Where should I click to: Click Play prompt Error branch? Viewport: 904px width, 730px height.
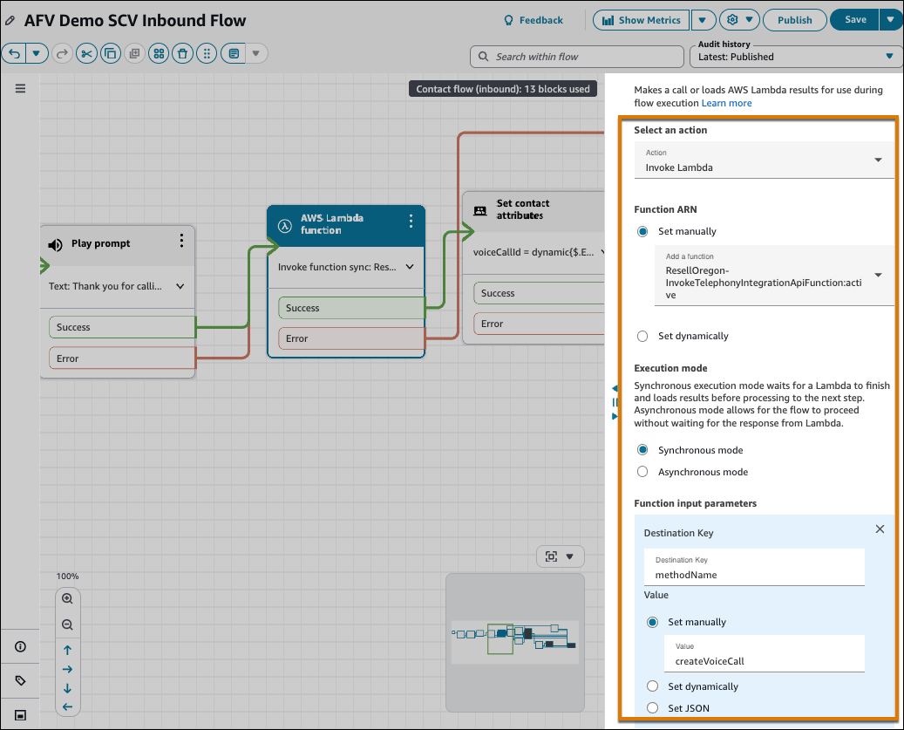coord(122,358)
